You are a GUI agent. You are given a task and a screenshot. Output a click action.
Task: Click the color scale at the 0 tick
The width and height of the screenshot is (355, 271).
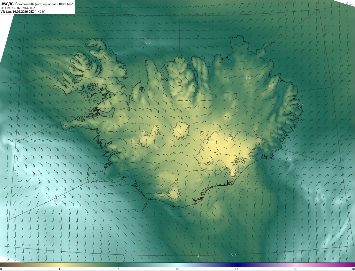(x=1, y=269)
